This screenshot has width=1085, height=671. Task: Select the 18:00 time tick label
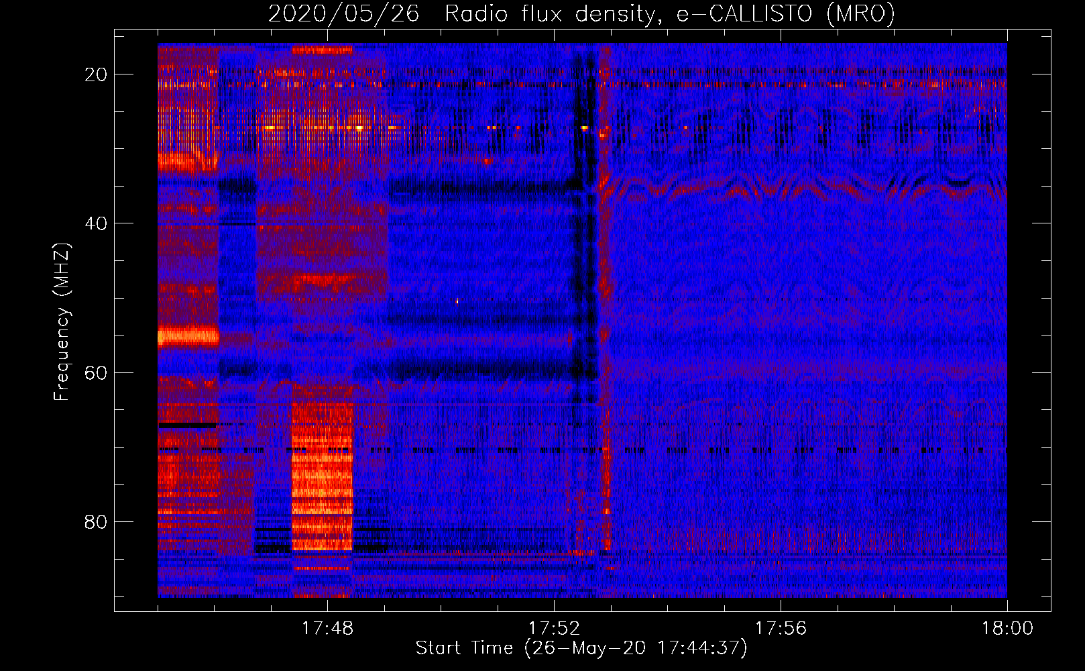1007,628
